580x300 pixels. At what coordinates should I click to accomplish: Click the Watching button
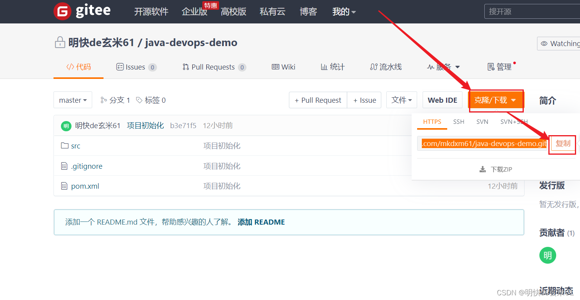pos(559,44)
